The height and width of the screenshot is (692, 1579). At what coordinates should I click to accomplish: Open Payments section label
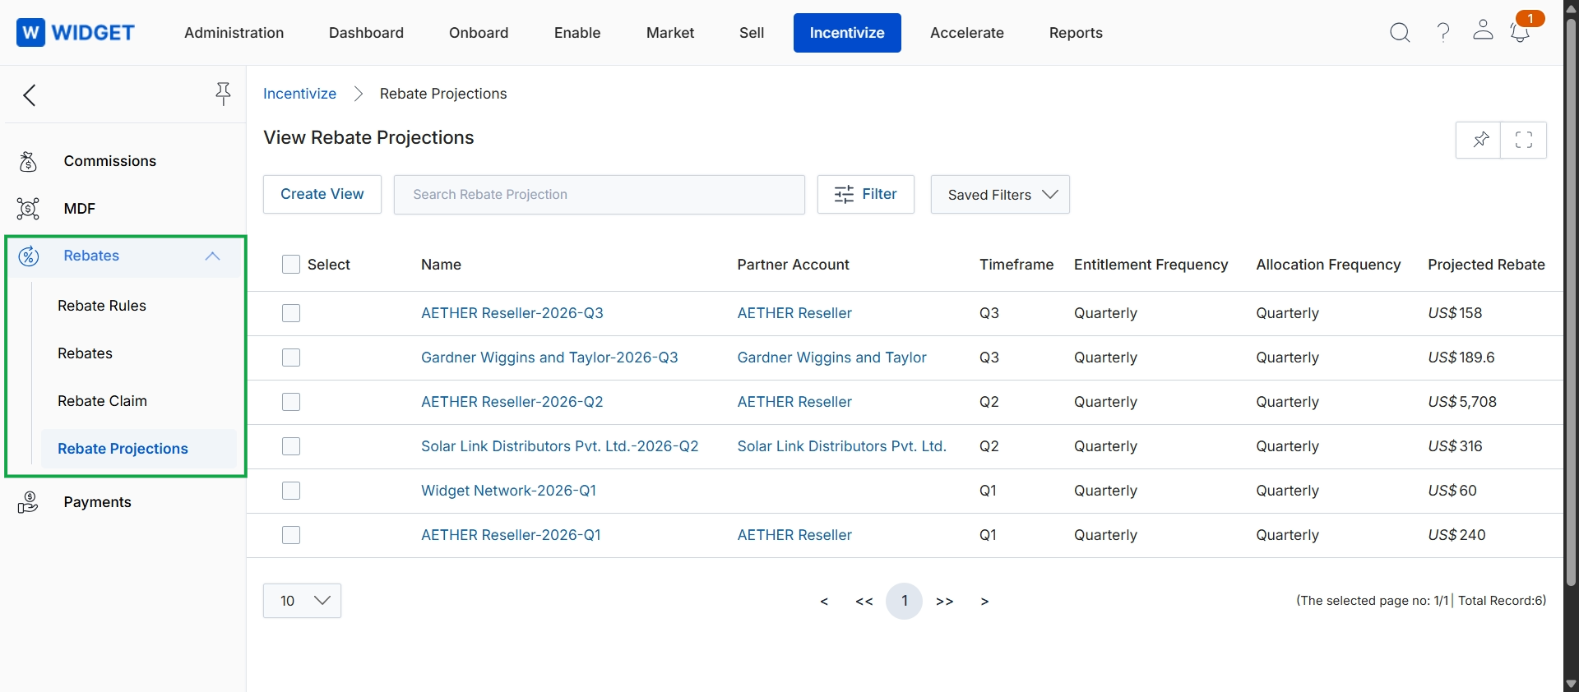[98, 502]
